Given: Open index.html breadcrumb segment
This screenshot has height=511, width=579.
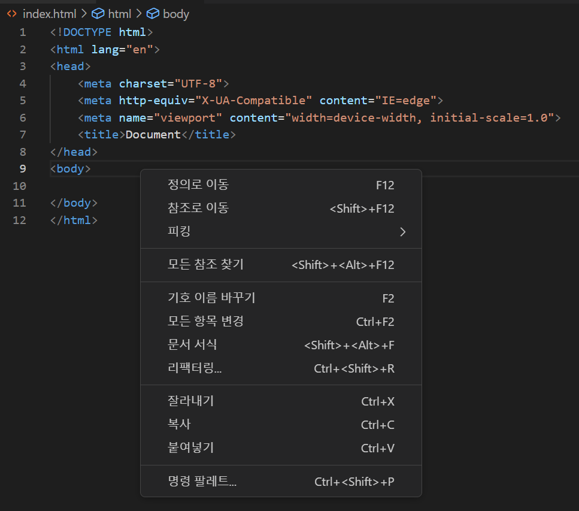Looking at the screenshot, I should click(50, 14).
